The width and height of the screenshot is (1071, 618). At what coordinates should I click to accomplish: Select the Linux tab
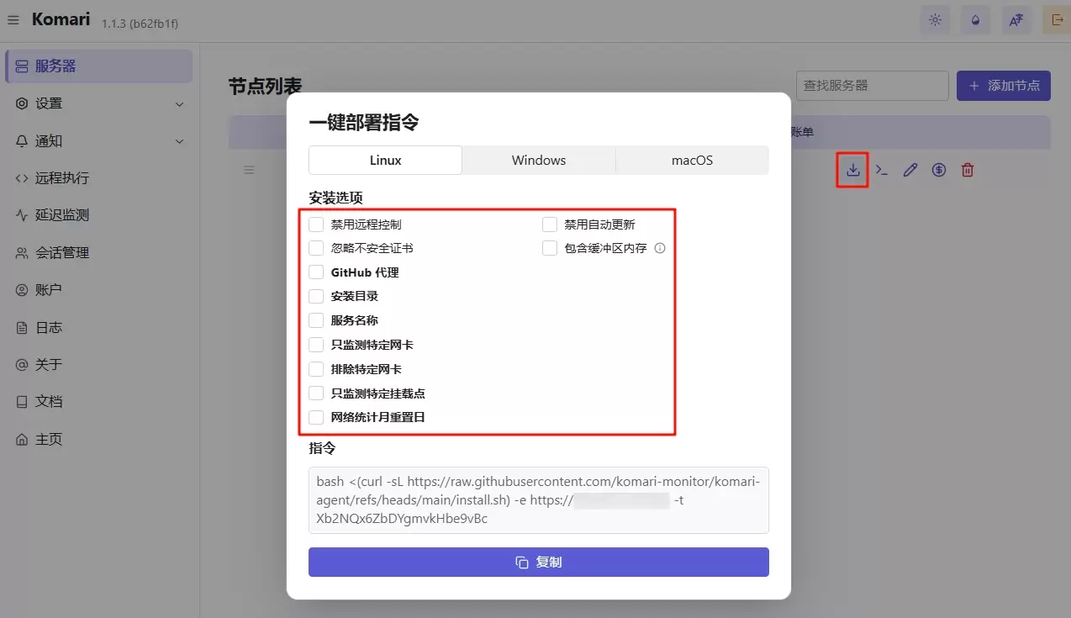pos(385,160)
